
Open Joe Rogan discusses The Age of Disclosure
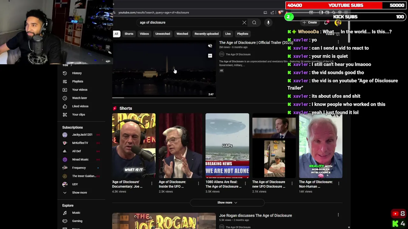[x=255, y=216]
